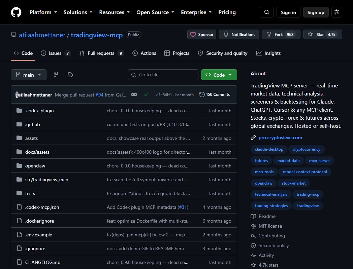The width and height of the screenshot is (353, 269).
Task: Open .codex-mcp.json file
Action: pos(42,207)
